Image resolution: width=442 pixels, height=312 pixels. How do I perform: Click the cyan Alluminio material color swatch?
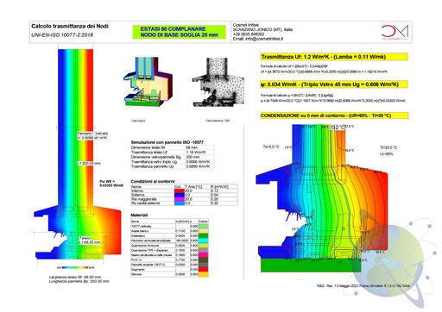pos(203,240)
